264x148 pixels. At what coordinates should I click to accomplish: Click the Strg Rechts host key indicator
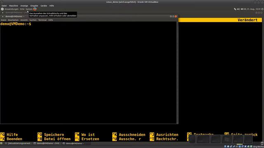259,147
